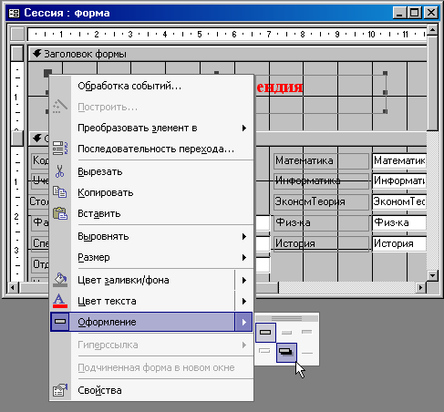Click the Размер menu entry
The image size is (444, 412).
point(151,257)
